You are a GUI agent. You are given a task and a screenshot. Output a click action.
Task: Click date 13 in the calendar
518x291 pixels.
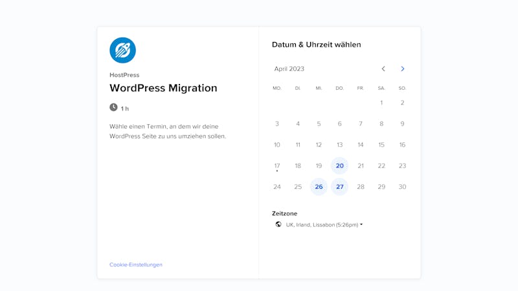pos(339,145)
